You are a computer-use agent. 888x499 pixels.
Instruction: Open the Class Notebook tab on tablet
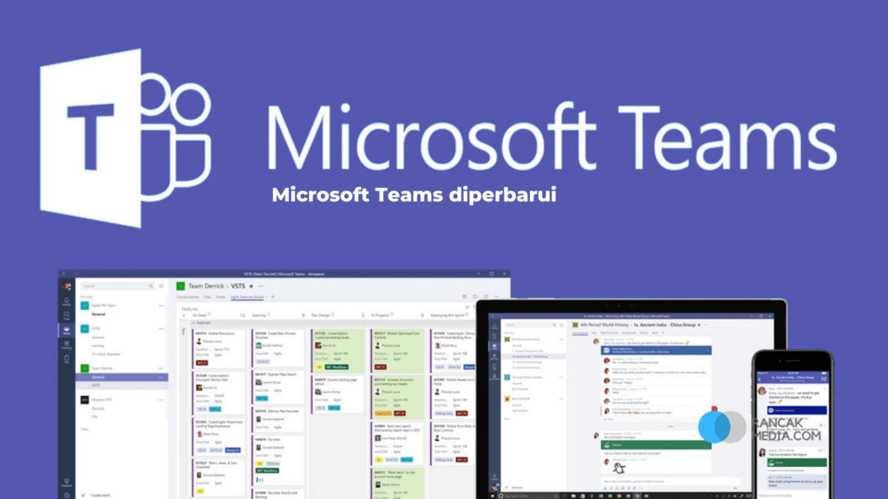[x=610, y=334]
